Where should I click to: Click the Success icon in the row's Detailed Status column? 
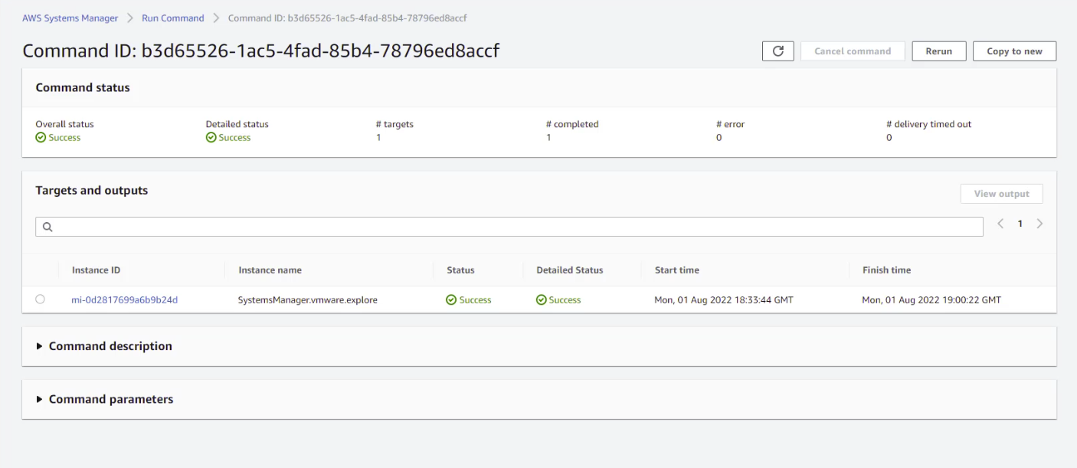tap(542, 299)
